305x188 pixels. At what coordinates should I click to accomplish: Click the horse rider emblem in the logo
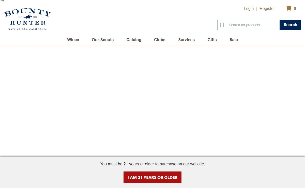point(28,17)
